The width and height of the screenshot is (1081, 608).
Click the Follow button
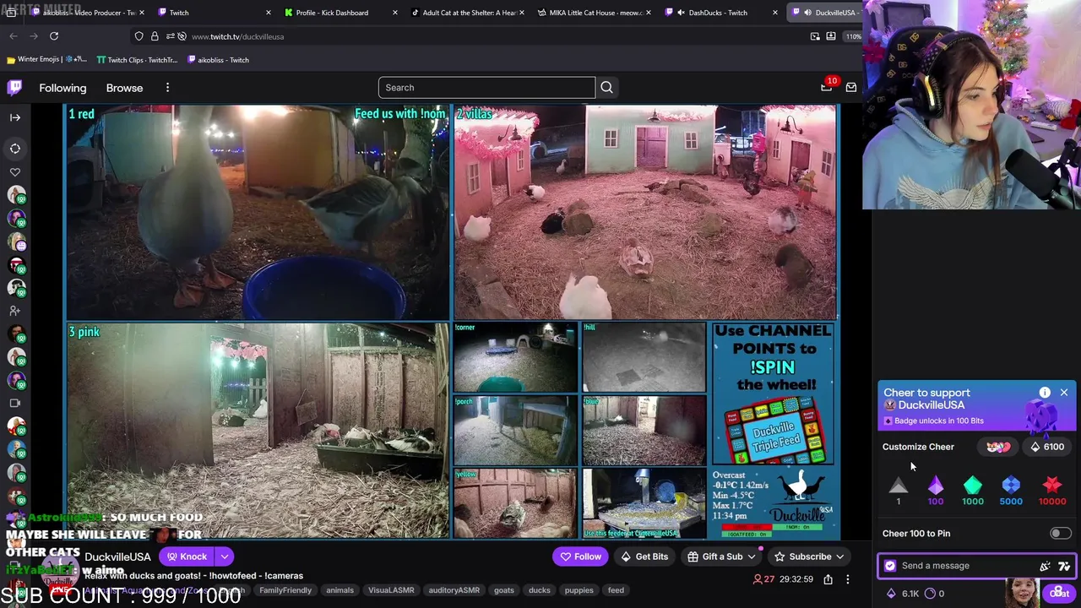[581, 556]
